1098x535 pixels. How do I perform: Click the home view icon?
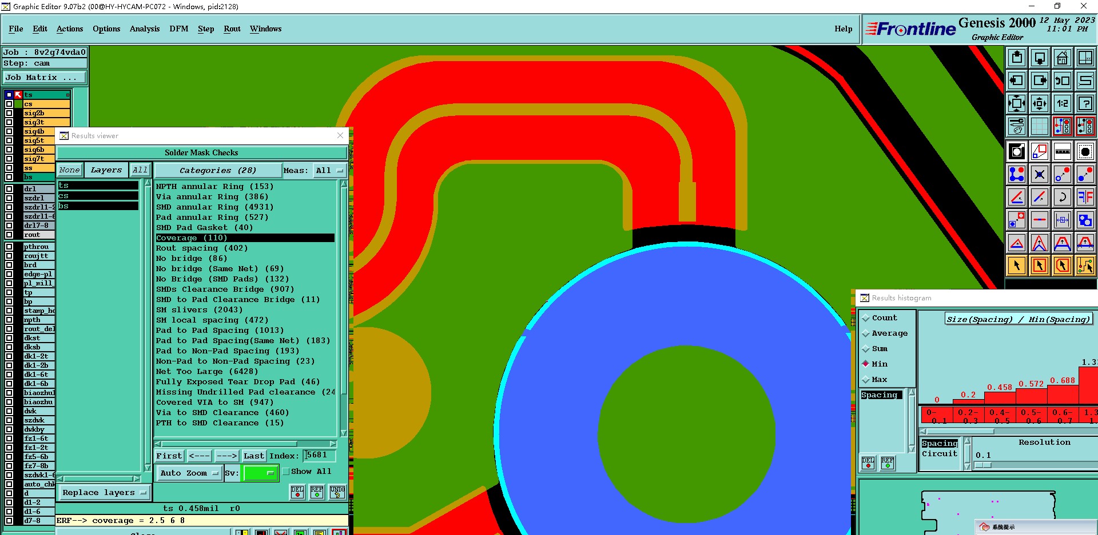[x=1063, y=58]
